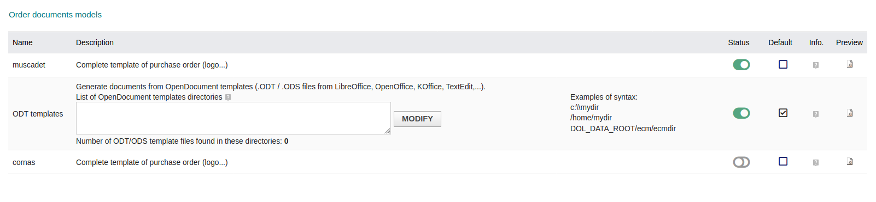Click the Preview column header

click(x=849, y=42)
